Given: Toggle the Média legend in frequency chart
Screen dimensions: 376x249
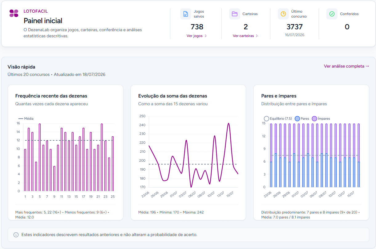Looking at the screenshot, I should [26, 118].
